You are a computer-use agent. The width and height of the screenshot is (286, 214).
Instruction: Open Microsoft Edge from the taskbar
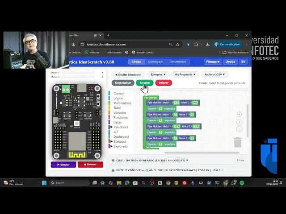127,183
